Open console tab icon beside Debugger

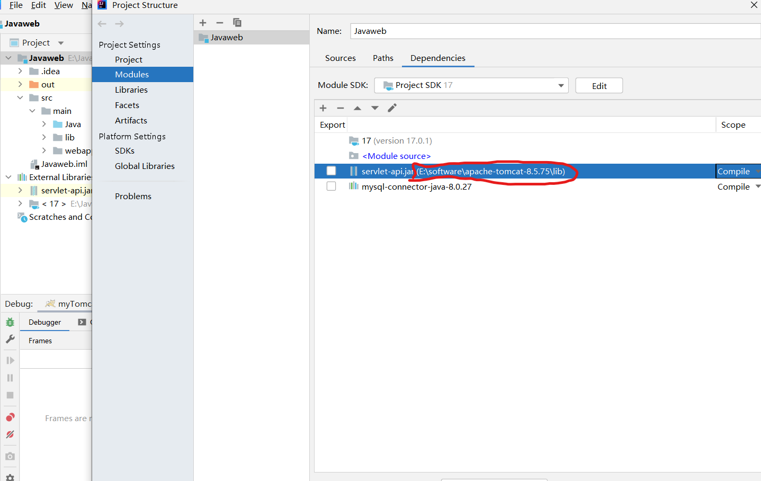point(82,322)
